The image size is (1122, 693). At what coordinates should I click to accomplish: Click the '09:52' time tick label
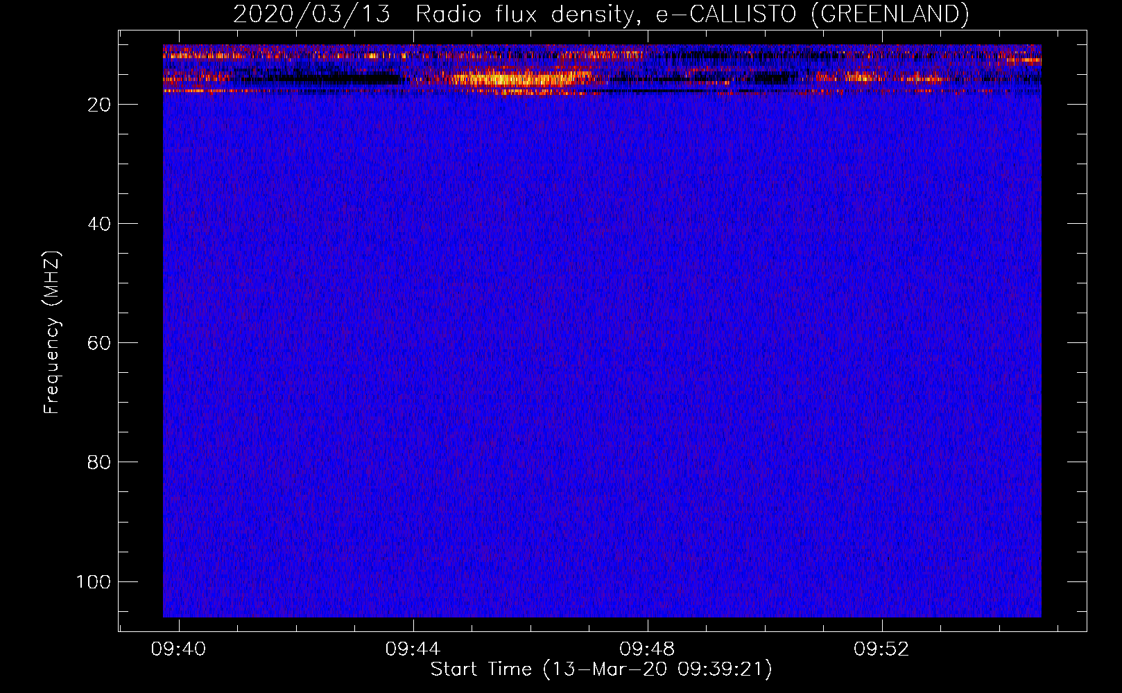point(881,649)
